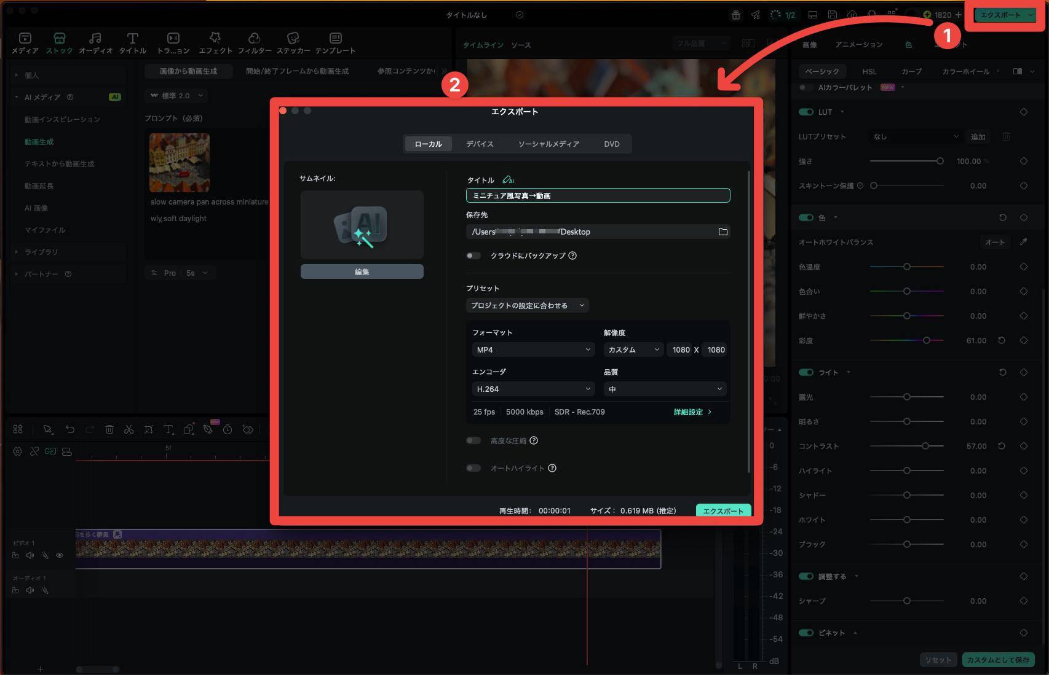
Task: Click the crop tool in timeline toolbar
Action: (149, 429)
